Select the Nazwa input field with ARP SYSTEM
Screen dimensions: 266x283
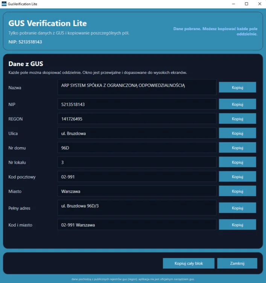[x=137, y=87]
